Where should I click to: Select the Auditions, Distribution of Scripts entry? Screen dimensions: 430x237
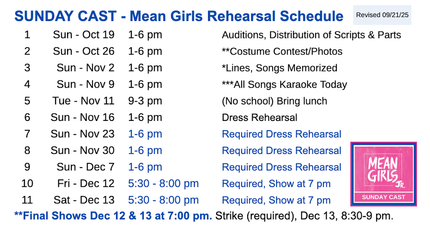pyautogui.click(x=311, y=35)
